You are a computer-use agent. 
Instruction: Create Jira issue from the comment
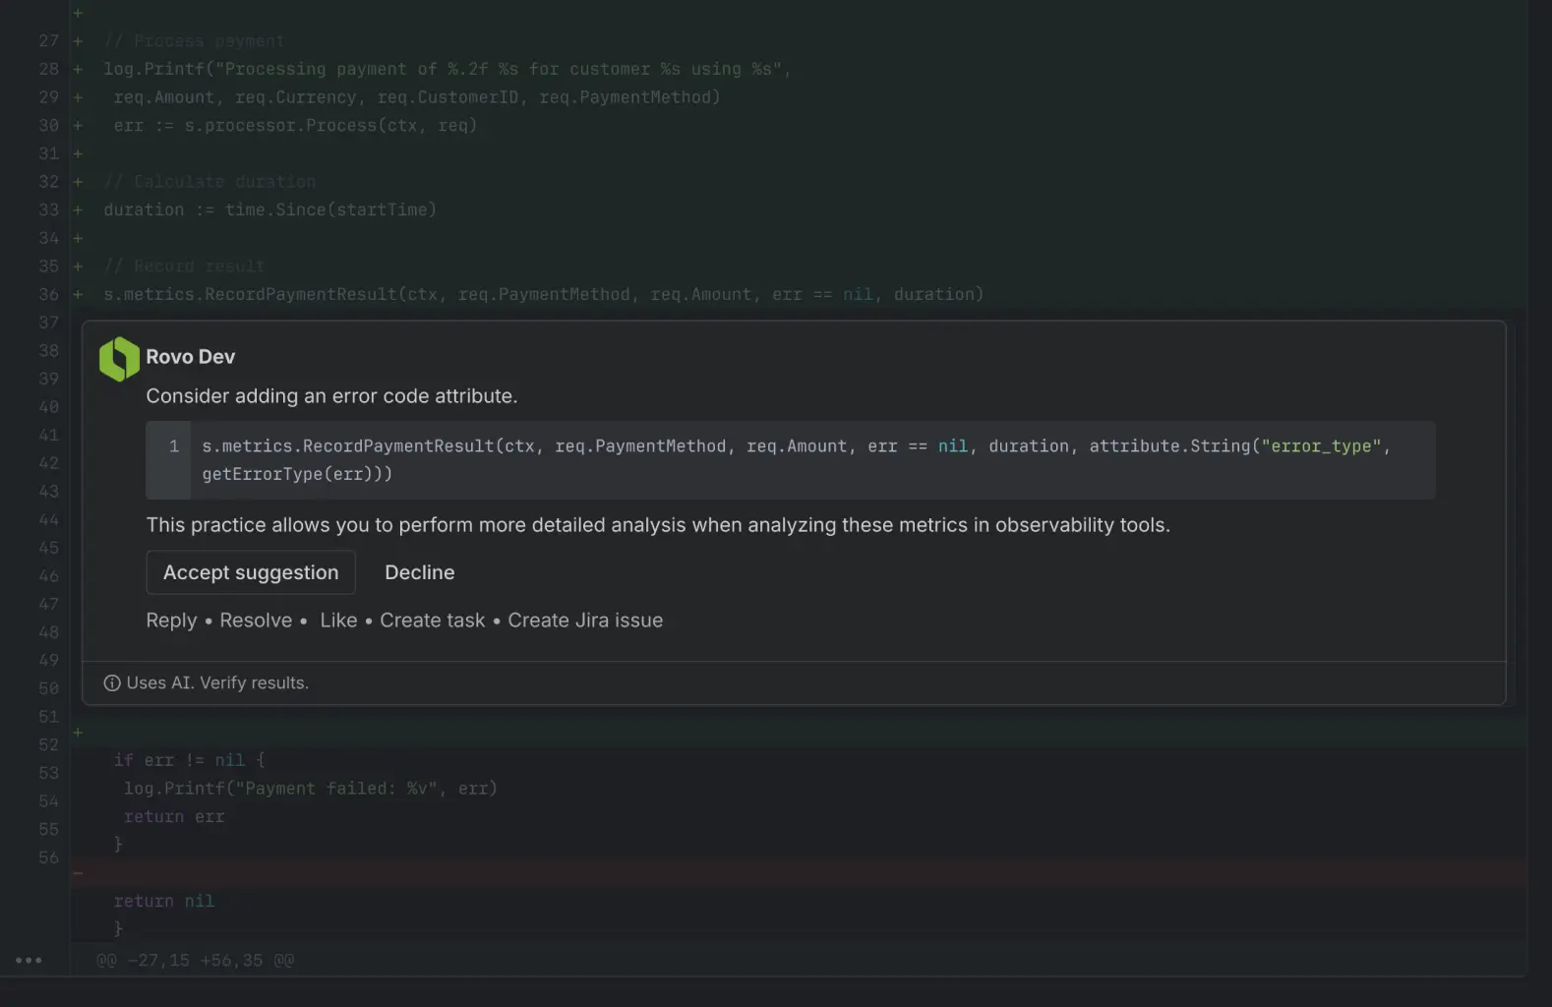pyautogui.click(x=585, y=621)
